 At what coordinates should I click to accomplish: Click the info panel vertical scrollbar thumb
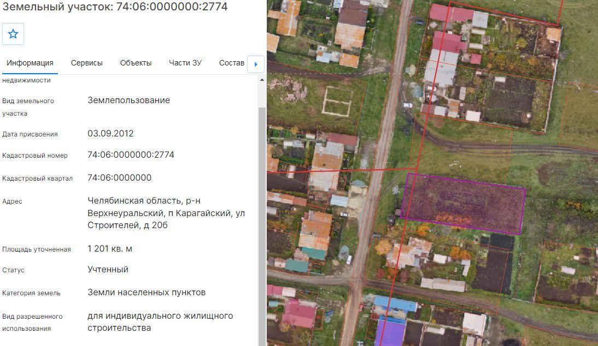(262, 226)
